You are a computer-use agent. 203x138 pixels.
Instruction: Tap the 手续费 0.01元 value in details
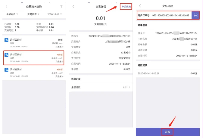[x=127, y=69]
